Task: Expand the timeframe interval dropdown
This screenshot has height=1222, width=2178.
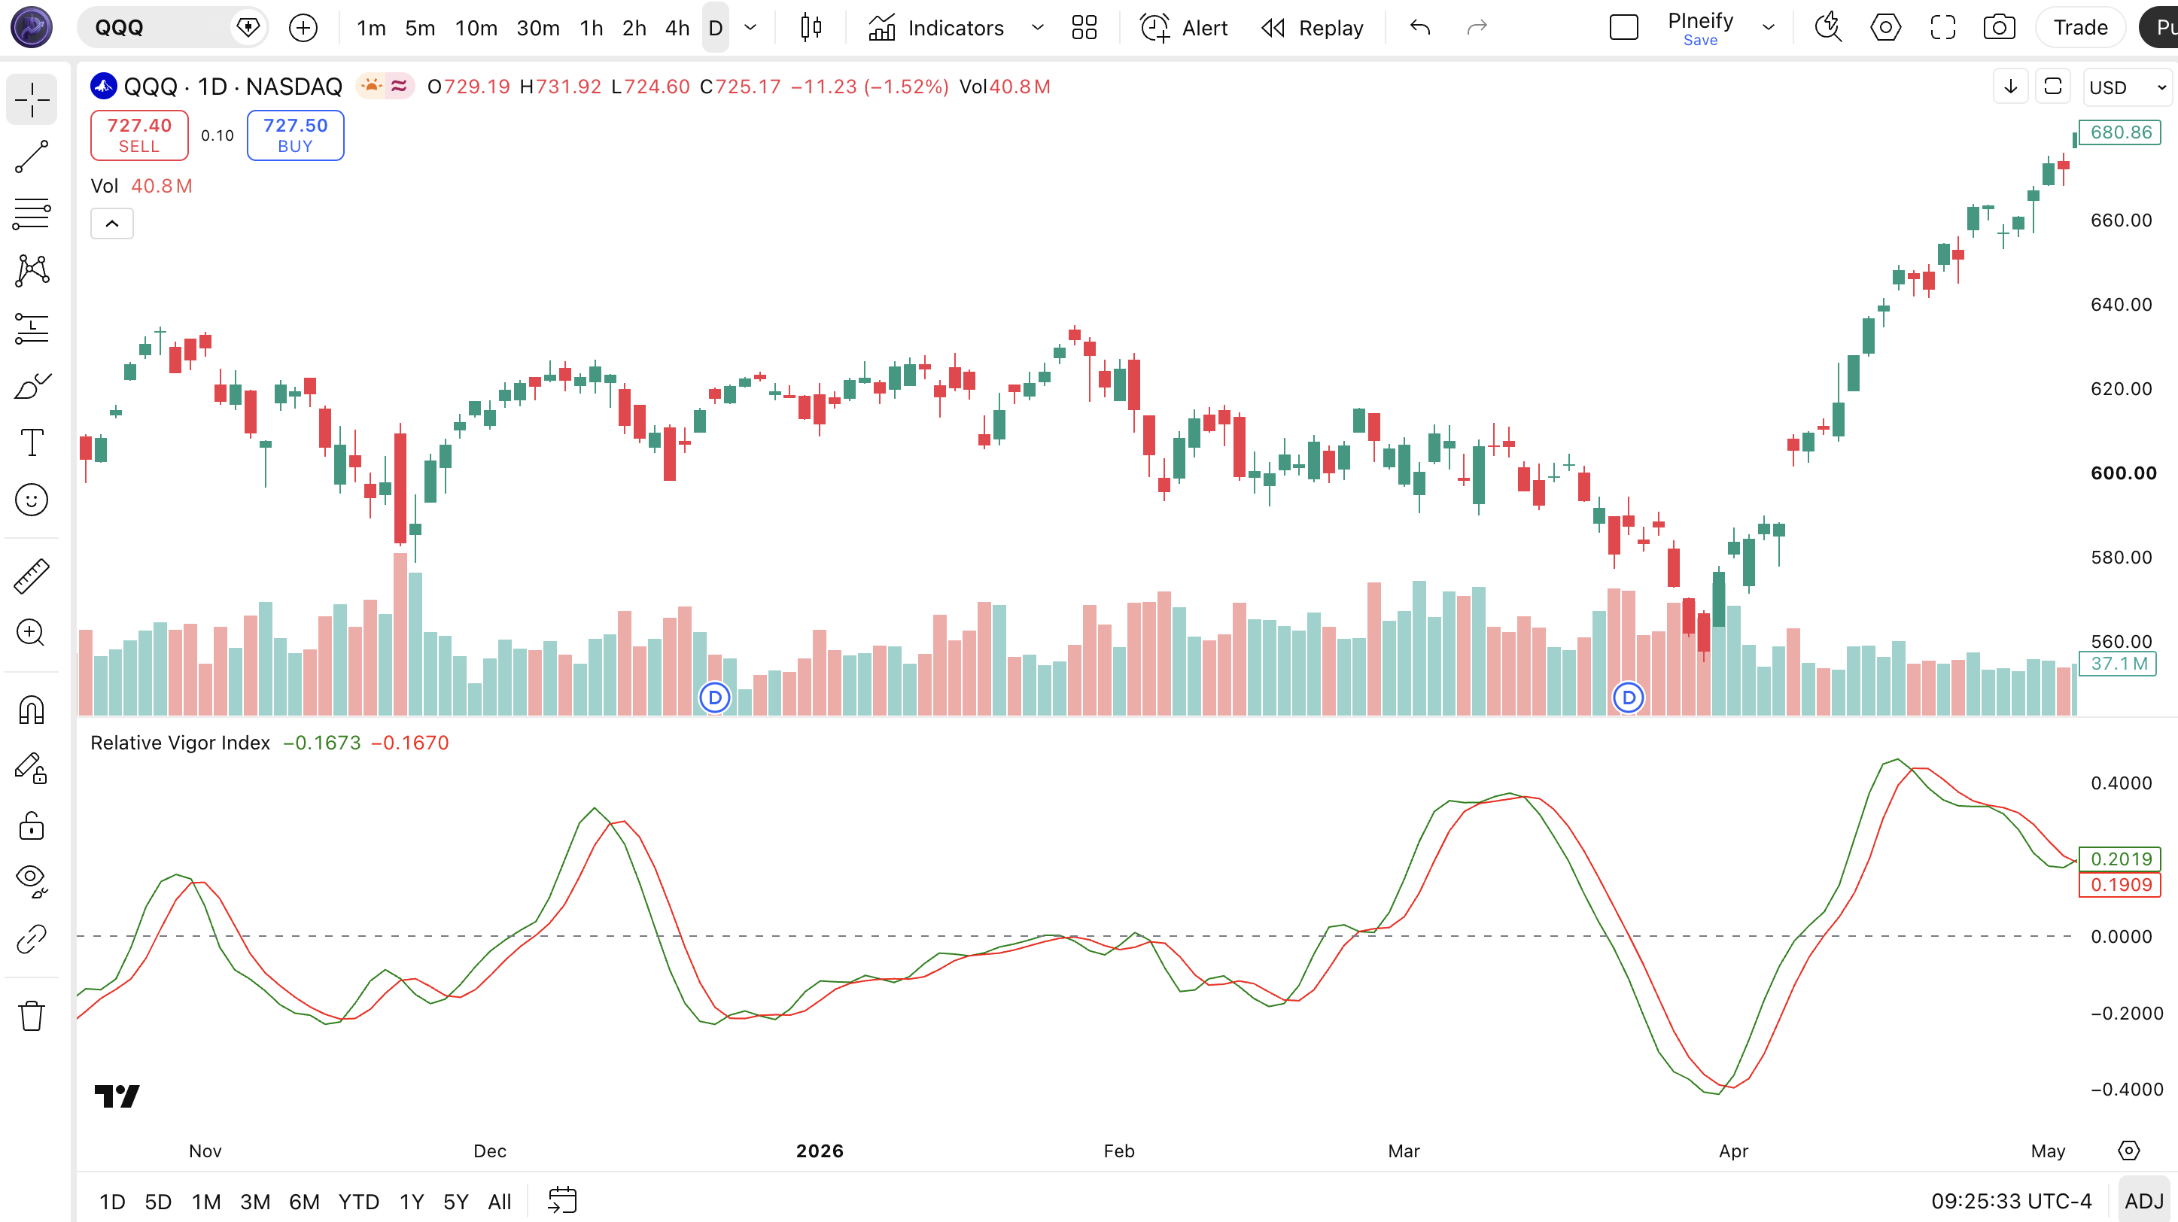Action: [750, 28]
